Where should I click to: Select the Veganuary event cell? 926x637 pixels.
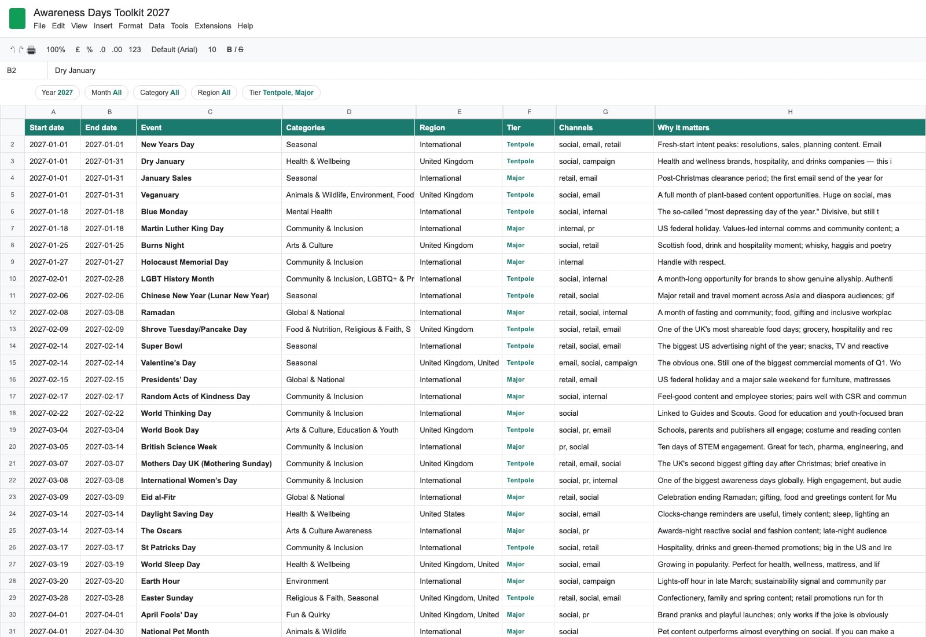[210, 195]
